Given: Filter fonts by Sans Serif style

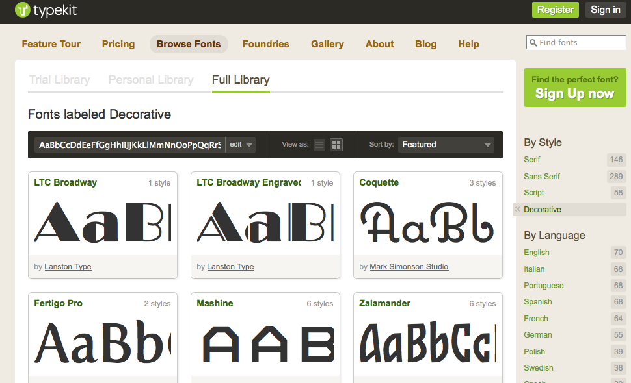Looking at the screenshot, I should 542,177.
